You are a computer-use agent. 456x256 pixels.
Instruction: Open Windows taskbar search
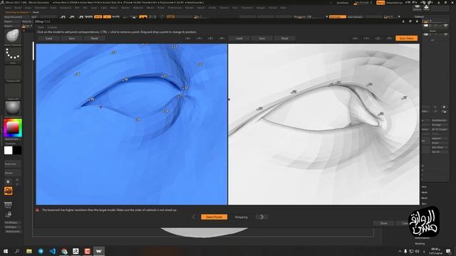coord(17,251)
